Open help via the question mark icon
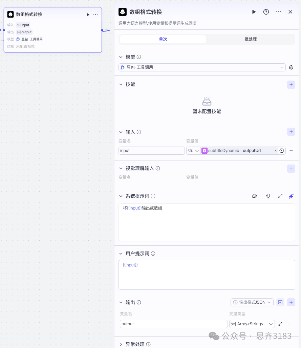Image resolution: width=301 pixels, height=348 pixels. (266, 12)
